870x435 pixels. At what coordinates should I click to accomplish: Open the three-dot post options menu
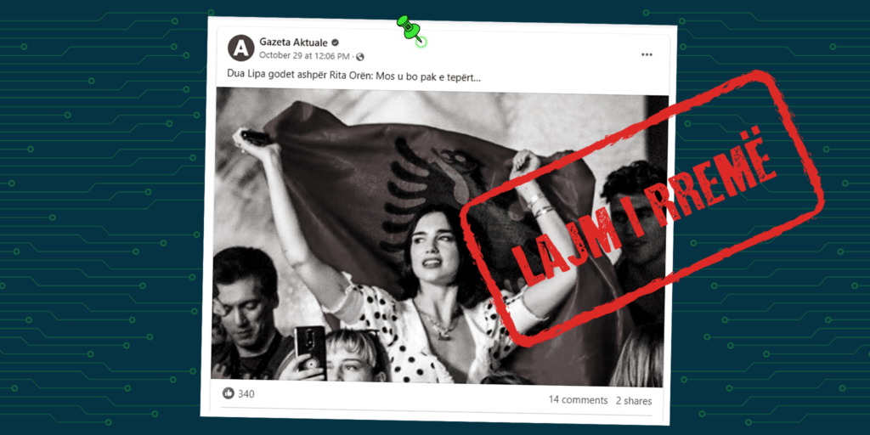(647, 54)
